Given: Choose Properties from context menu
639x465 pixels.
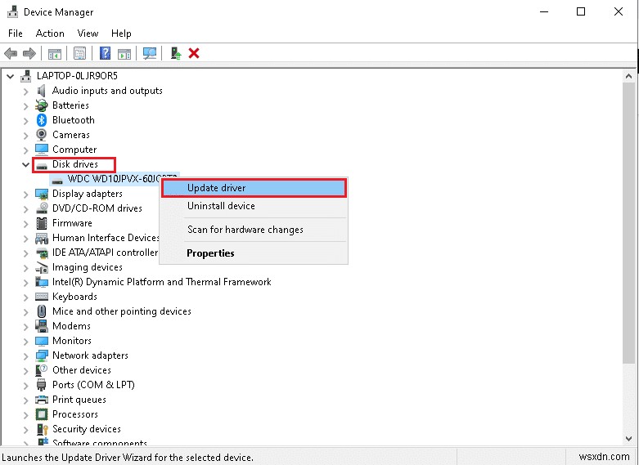Looking at the screenshot, I should (254, 253).
